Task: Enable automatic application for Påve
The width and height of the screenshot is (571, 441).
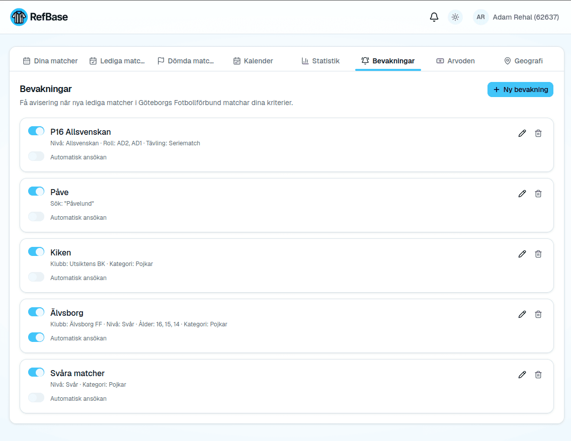Action: (x=36, y=217)
